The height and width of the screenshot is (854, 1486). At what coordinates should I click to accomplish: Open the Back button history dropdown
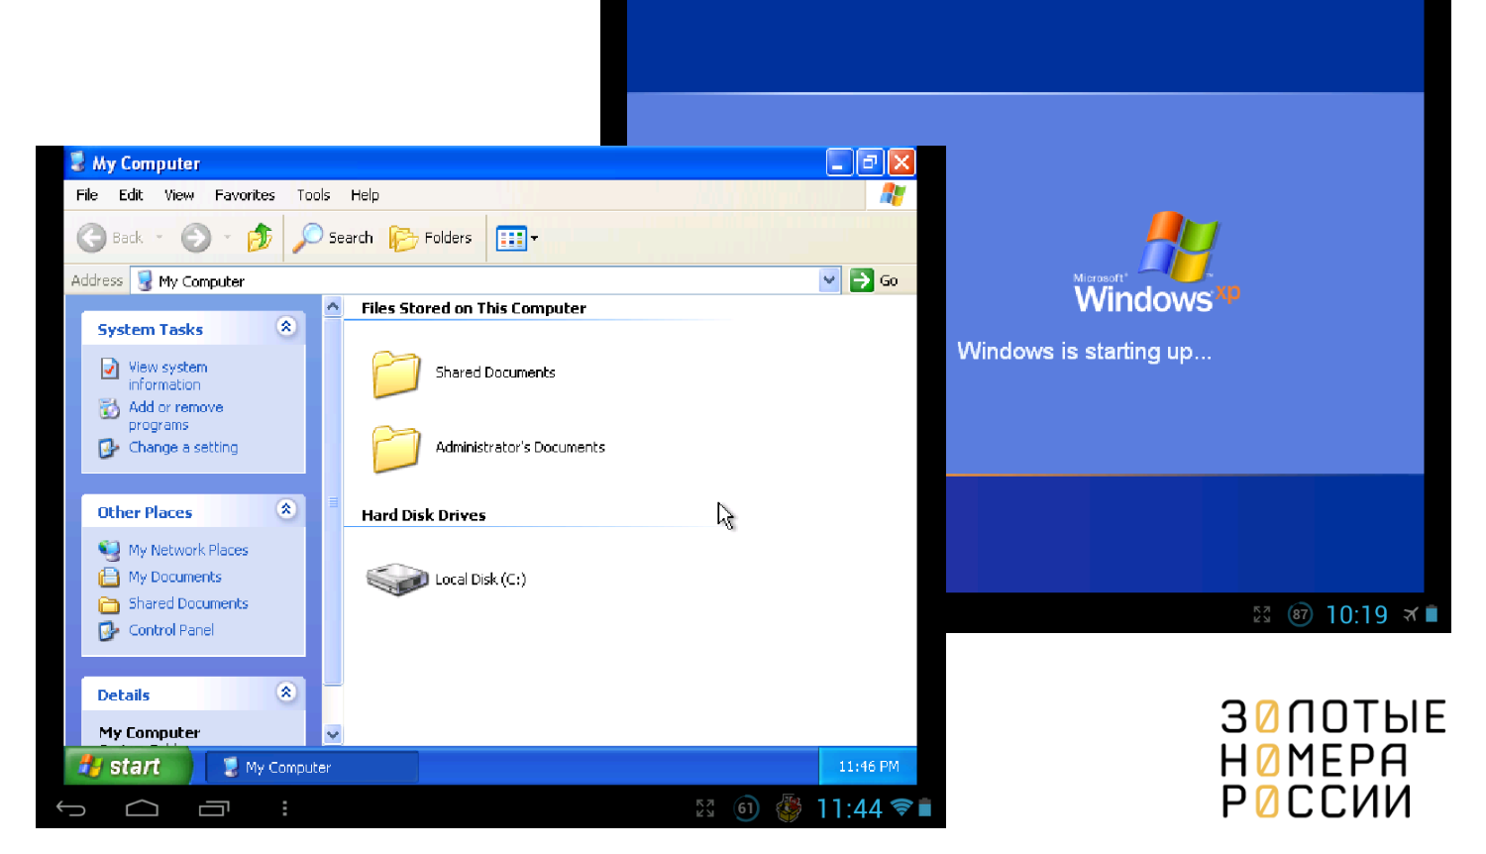tap(159, 238)
